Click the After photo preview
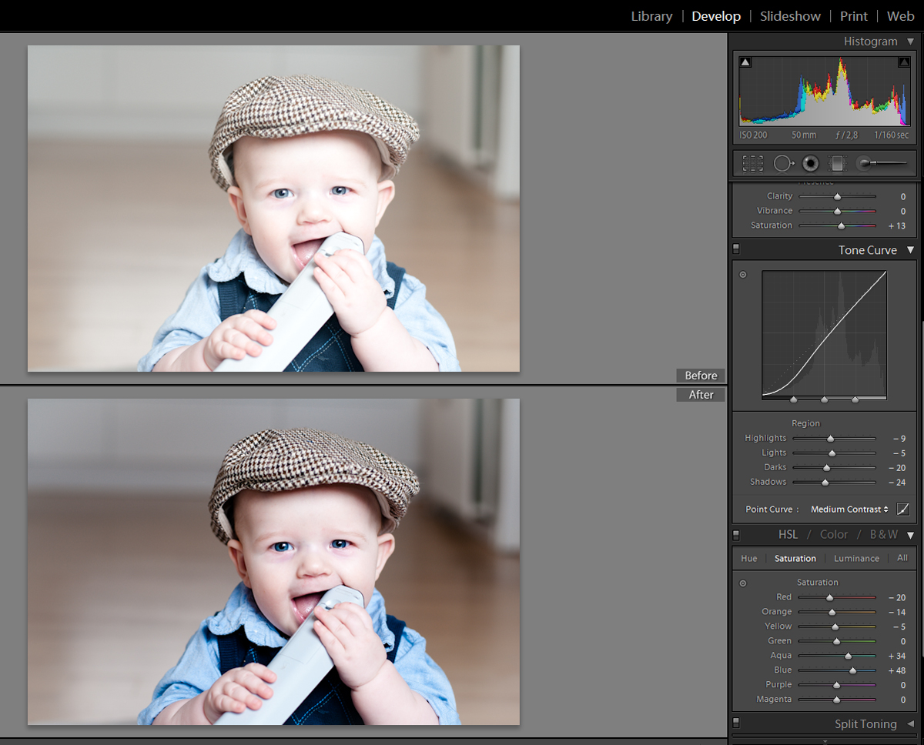 tap(273, 562)
